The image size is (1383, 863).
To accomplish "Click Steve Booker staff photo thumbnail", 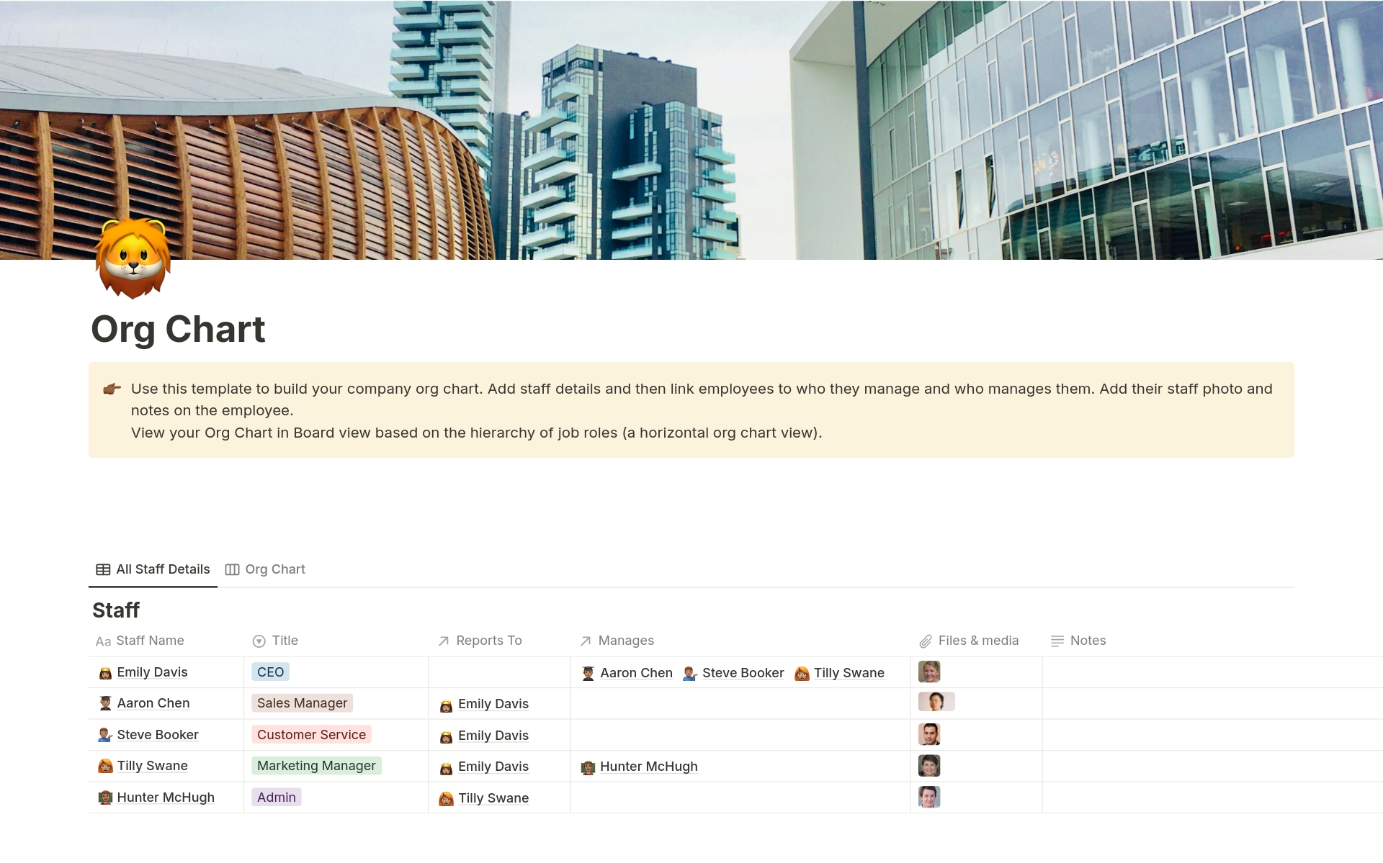I will [x=929, y=735].
